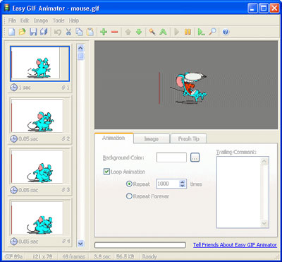Image resolution: width=282 pixels, height=262 pixels.
Task: Click the New animation toolbar icon
Action: (11, 32)
